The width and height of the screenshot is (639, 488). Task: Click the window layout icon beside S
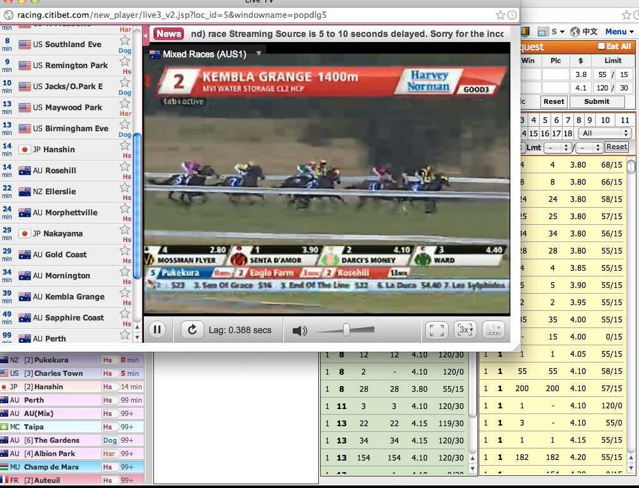tap(544, 31)
